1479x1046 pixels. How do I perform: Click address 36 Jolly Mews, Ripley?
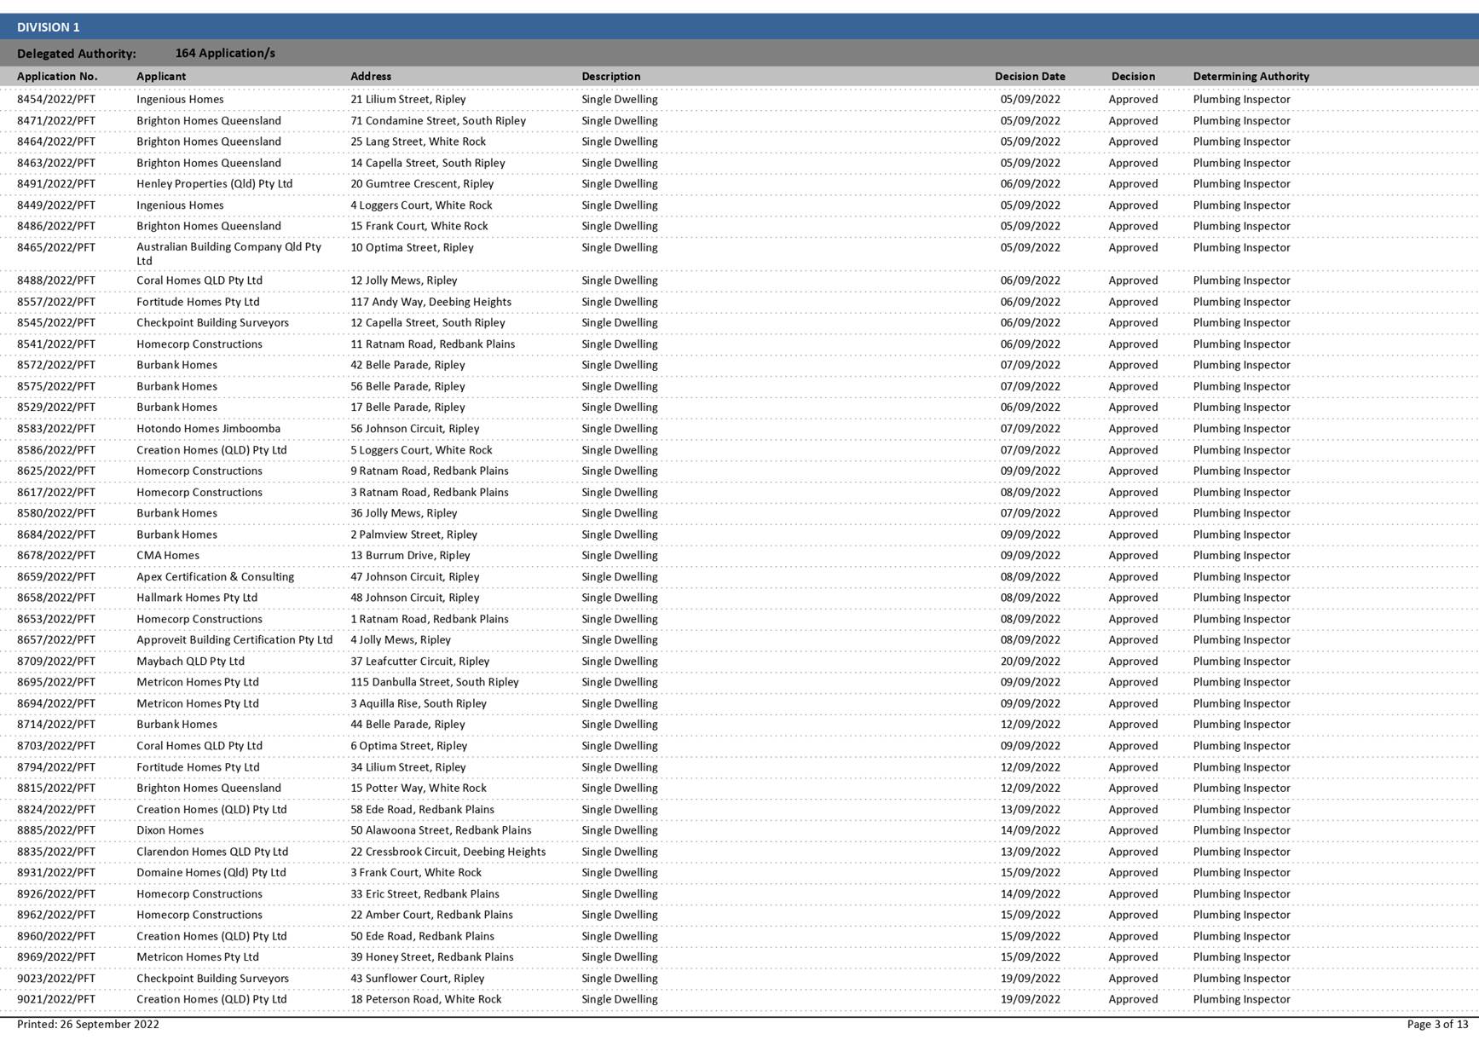coord(403,513)
